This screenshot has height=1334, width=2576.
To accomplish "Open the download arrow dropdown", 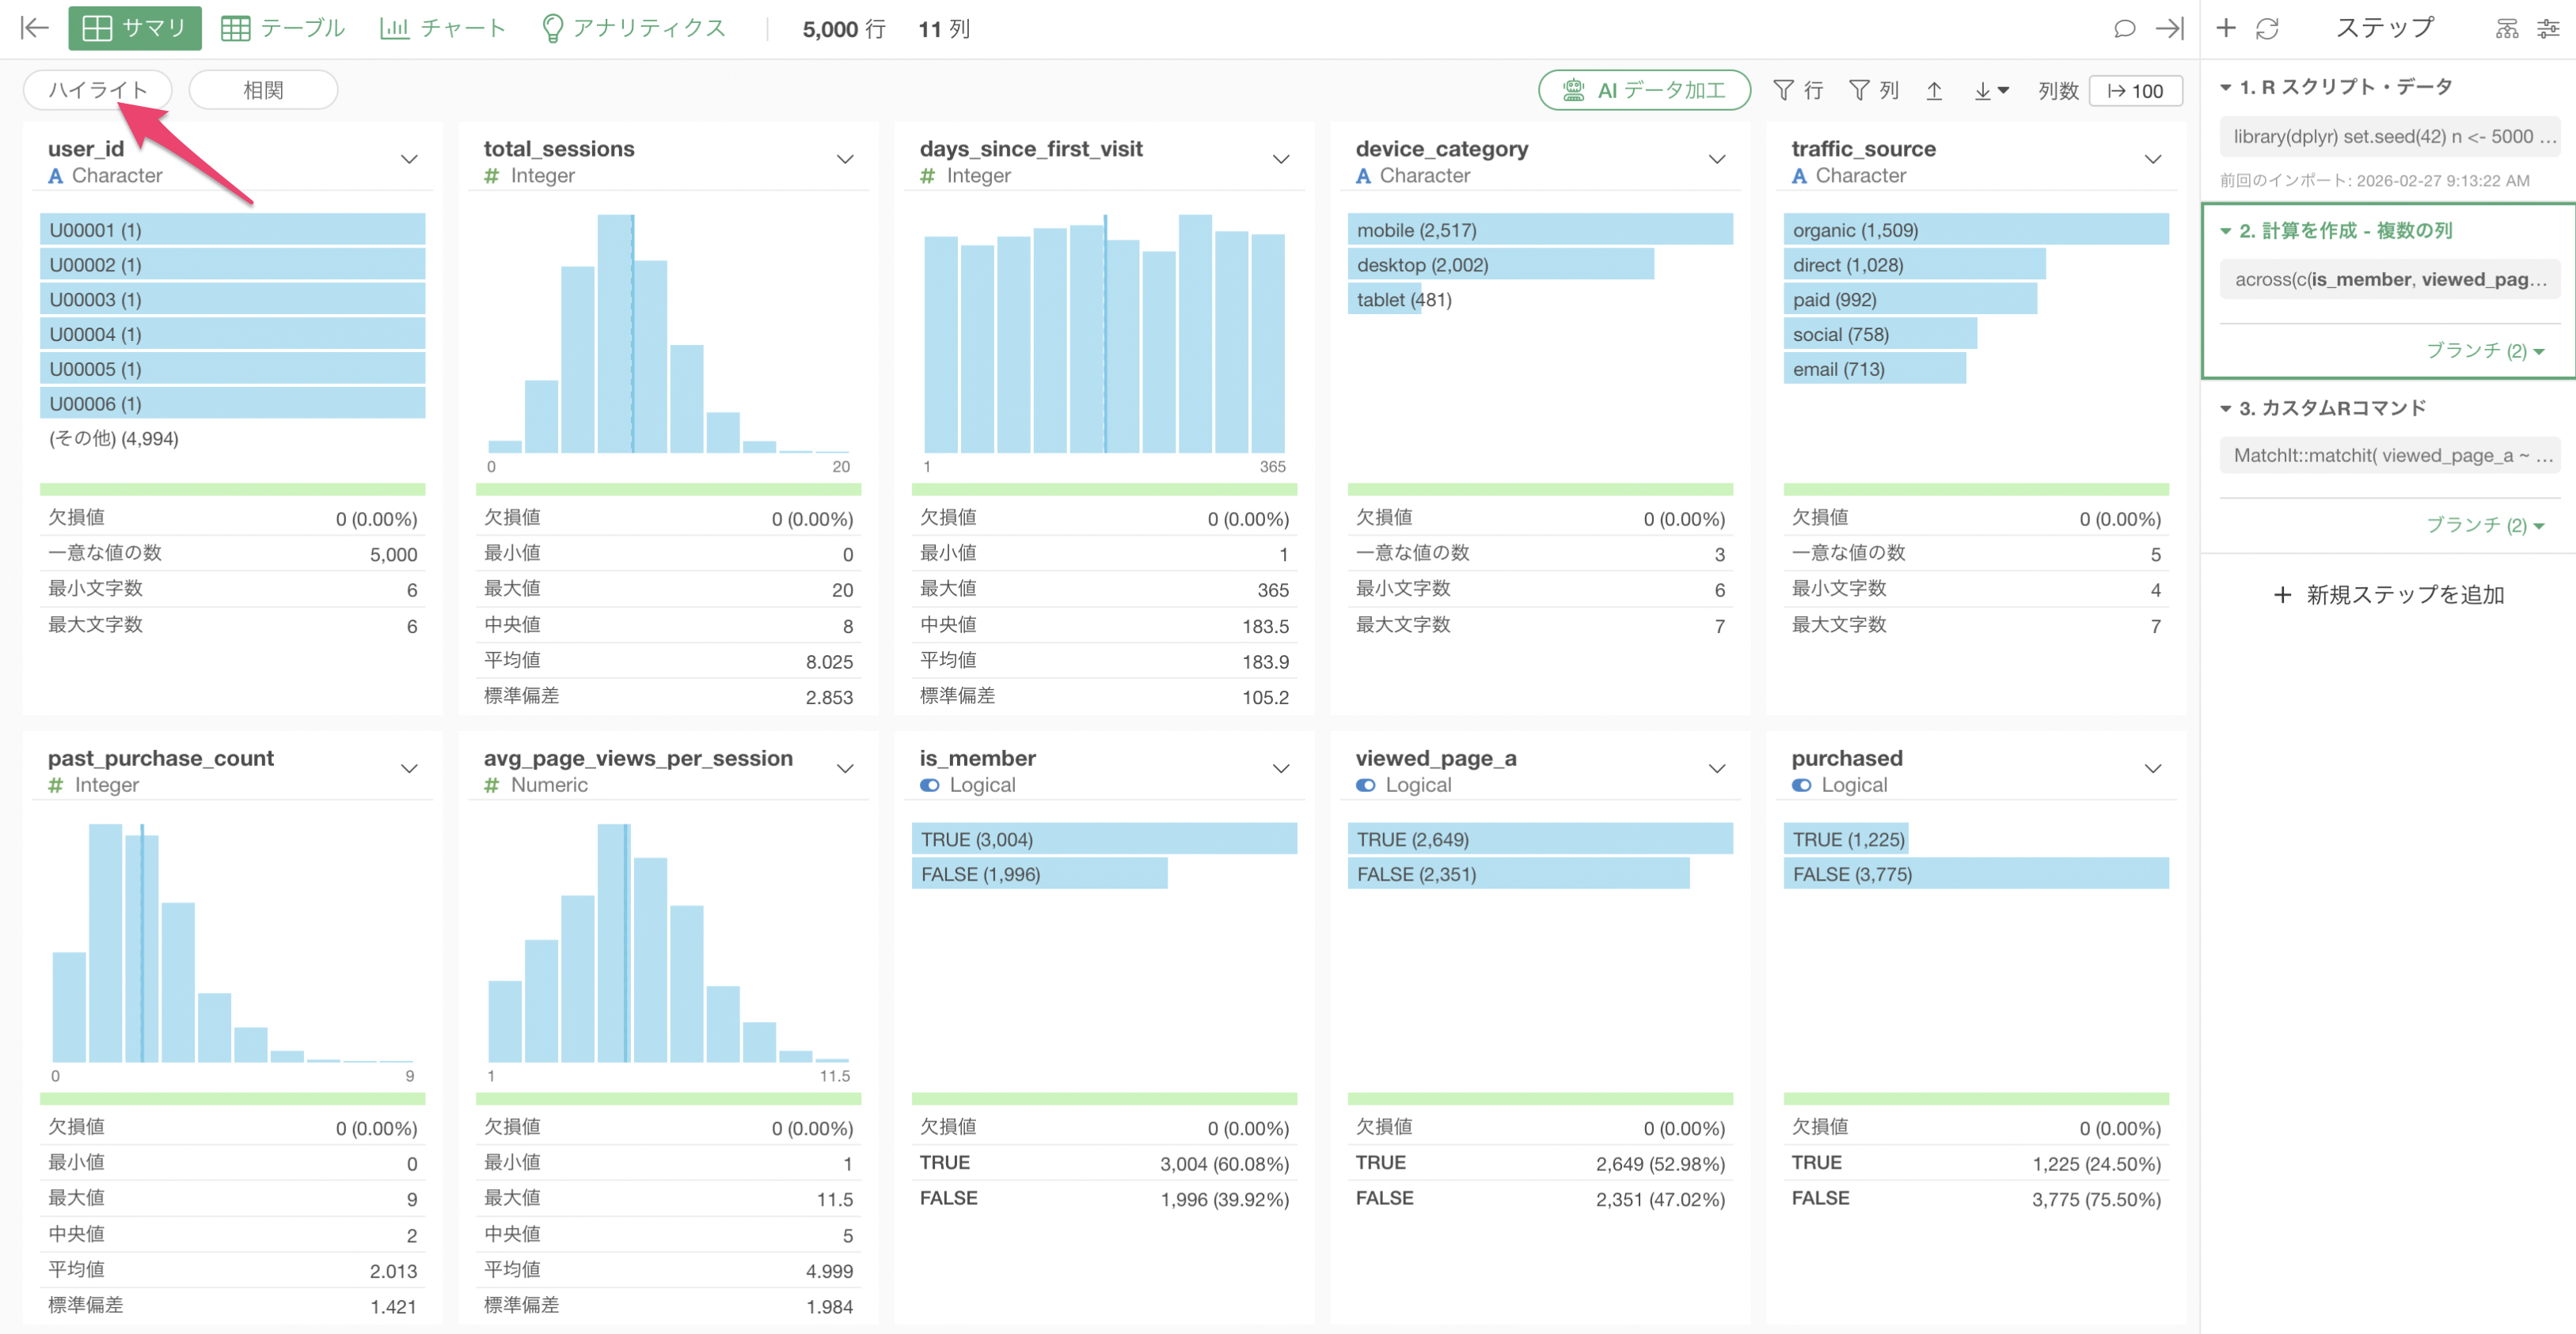I will (1991, 90).
